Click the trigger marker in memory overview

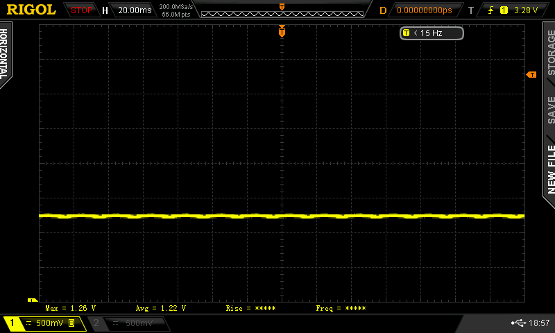pyautogui.click(x=282, y=7)
